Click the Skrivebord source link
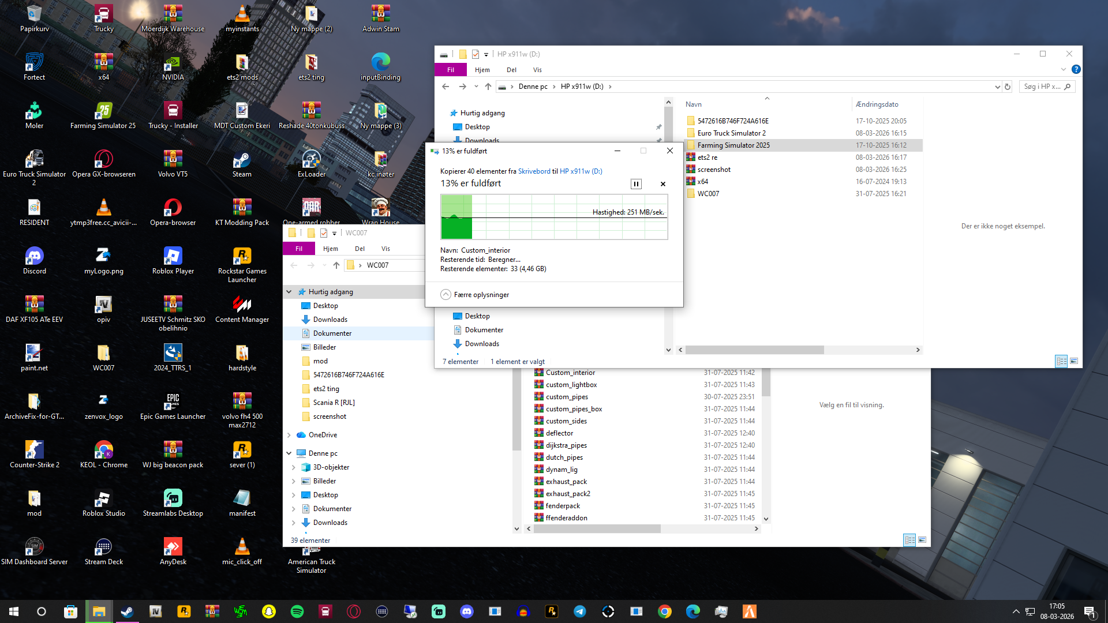Image resolution: width=1108 pixels, height=623 pixels. coord(534,171)
